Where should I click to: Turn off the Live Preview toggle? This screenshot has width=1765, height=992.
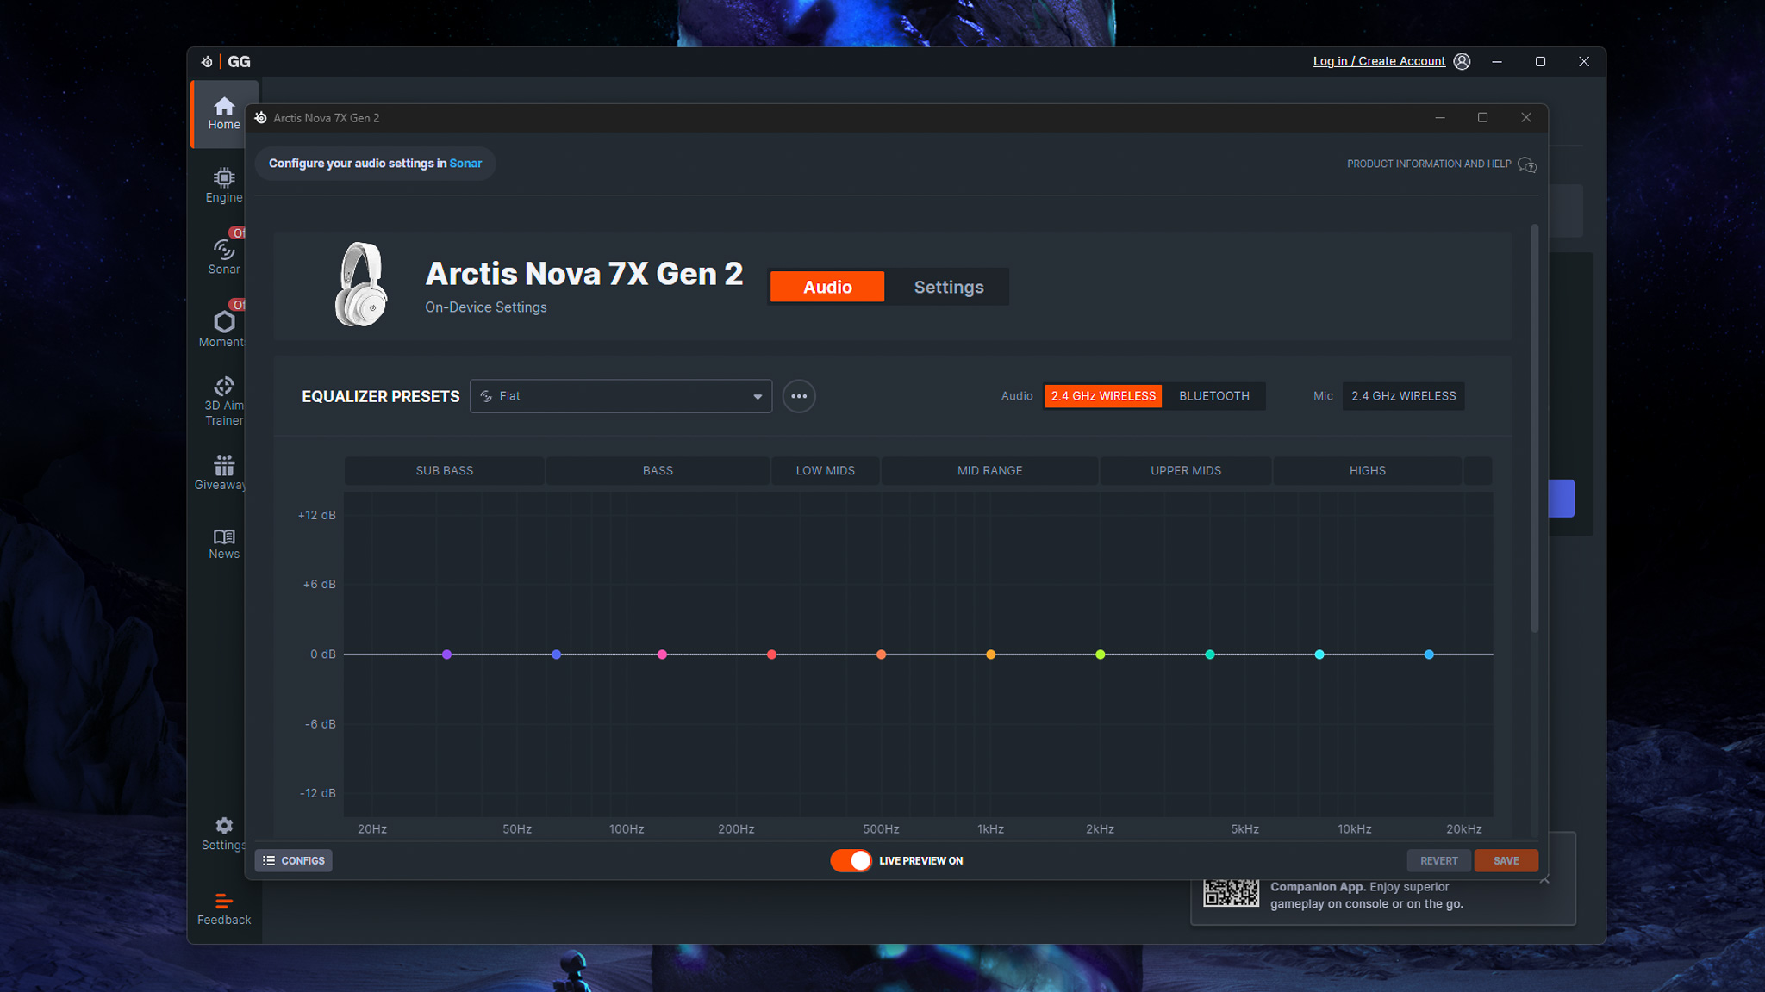pyautogui.click(x=851, y=860)
